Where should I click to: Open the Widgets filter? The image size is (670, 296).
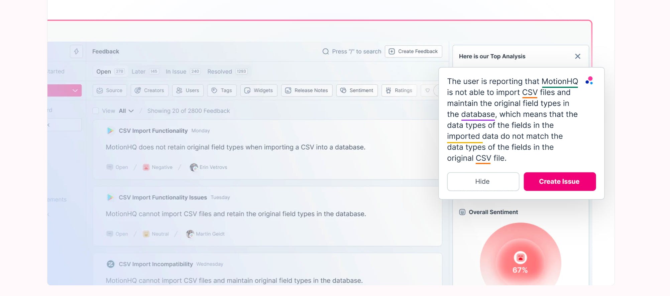259,90
